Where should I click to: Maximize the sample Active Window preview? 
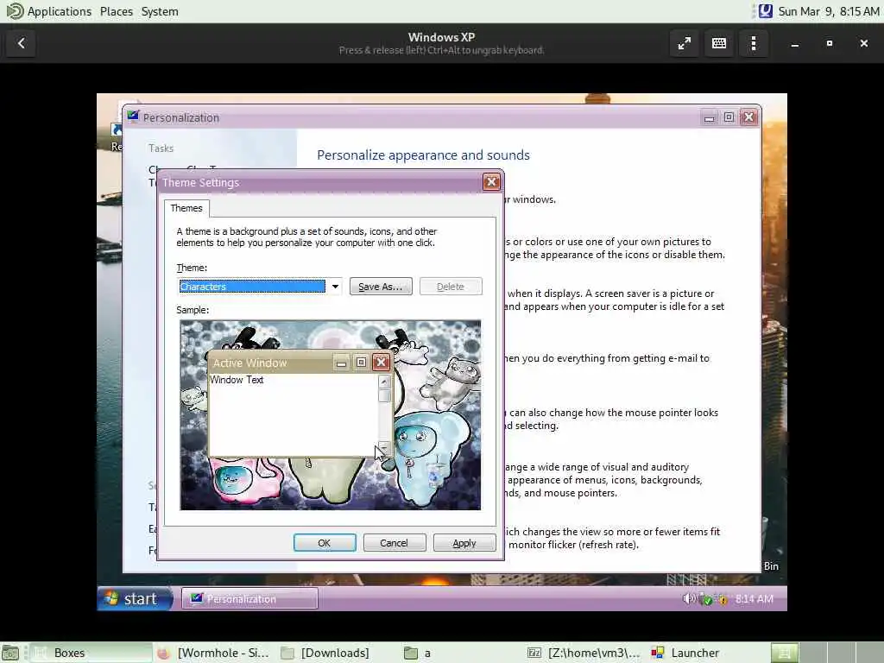coord(362,363)
